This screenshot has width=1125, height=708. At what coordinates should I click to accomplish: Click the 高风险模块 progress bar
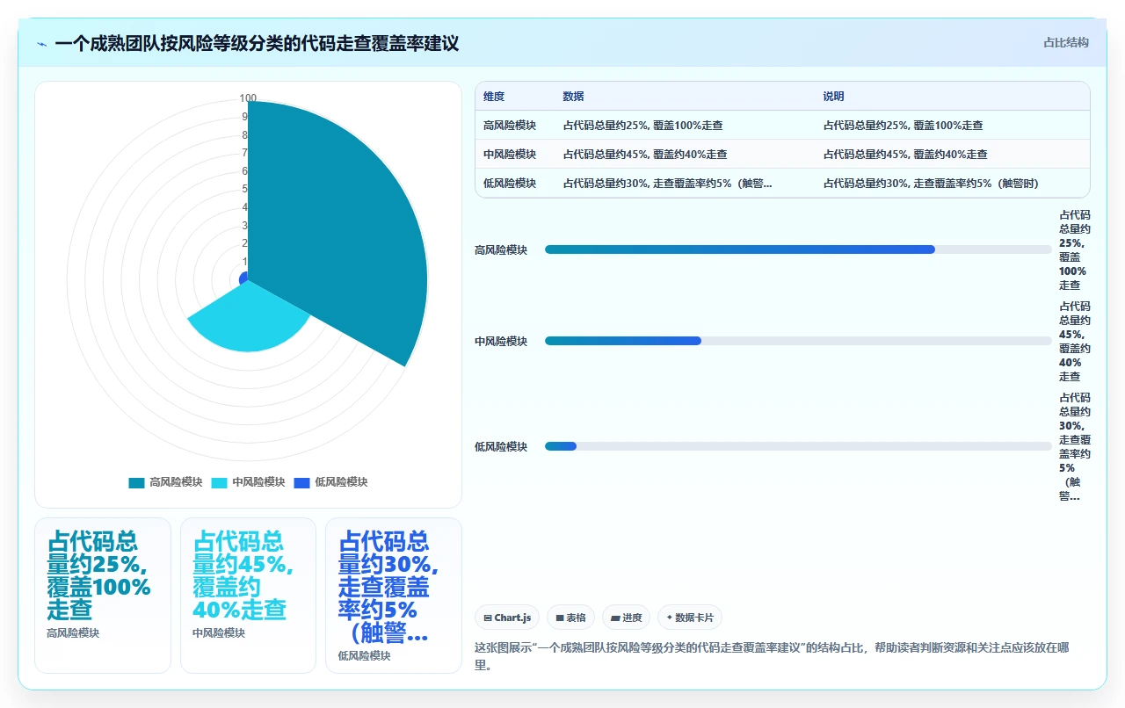[x=798, y=249]
